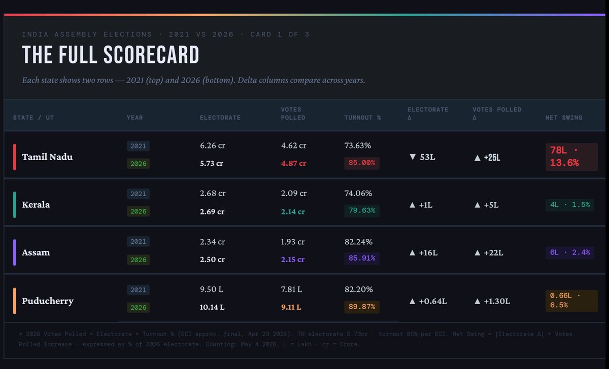The width and height of the screenshot is (609, 369).
Task: Select the Kerala state name
Action: tap(36, 205)
